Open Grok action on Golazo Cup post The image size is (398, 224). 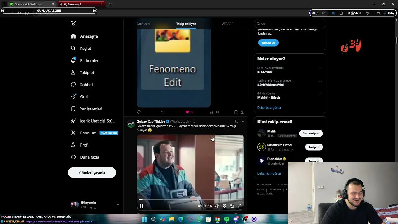coord(237,121)
